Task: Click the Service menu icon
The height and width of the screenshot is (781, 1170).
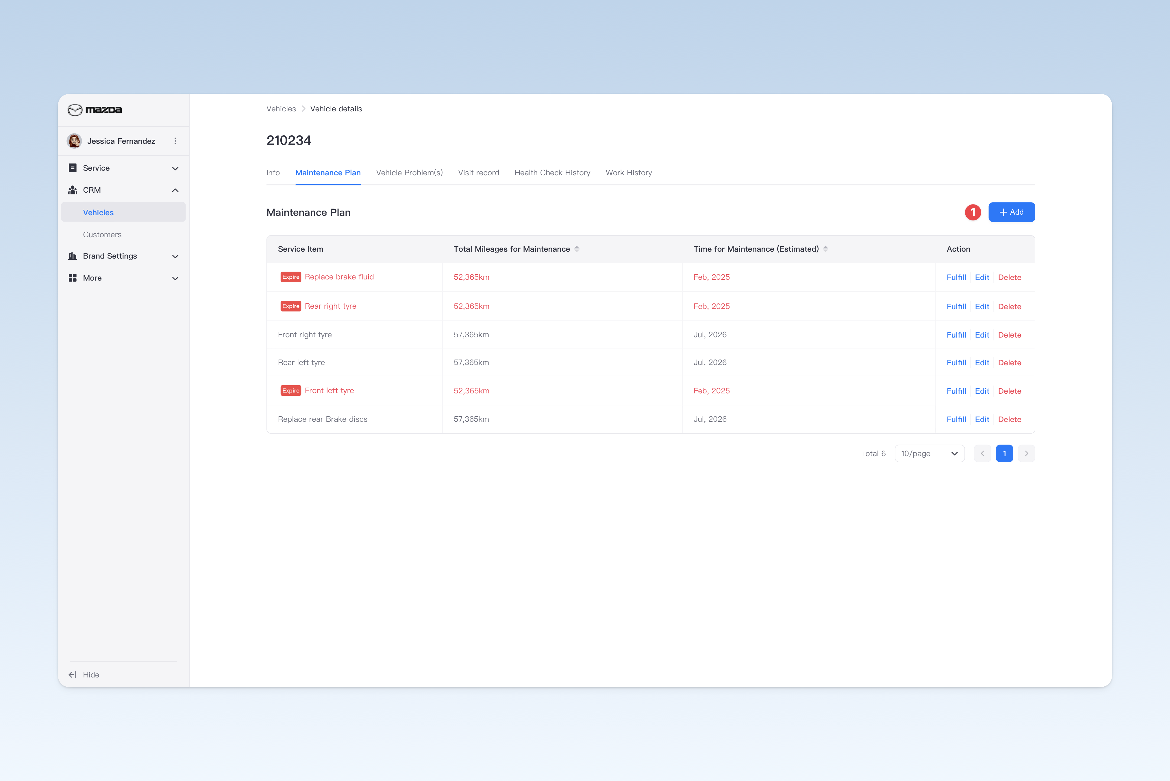Action: click(73, 168)
